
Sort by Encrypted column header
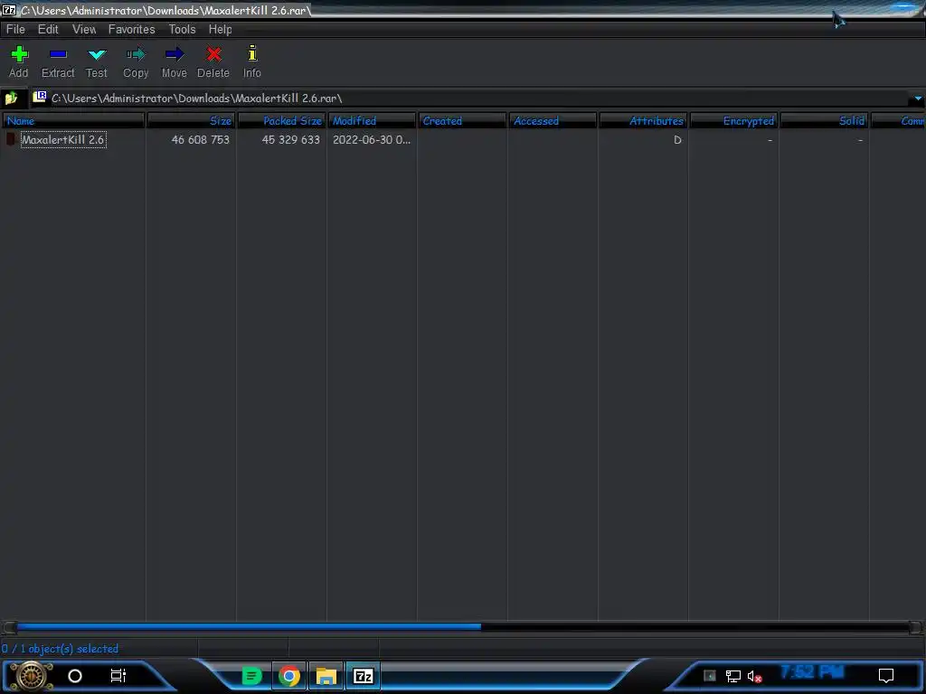click(x=733, y=120)
